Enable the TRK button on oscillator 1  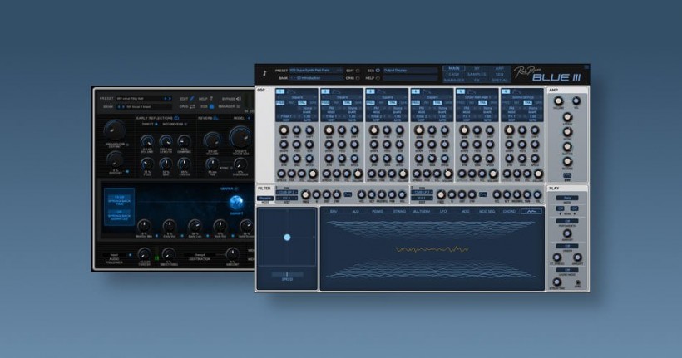tap(302, 101)
